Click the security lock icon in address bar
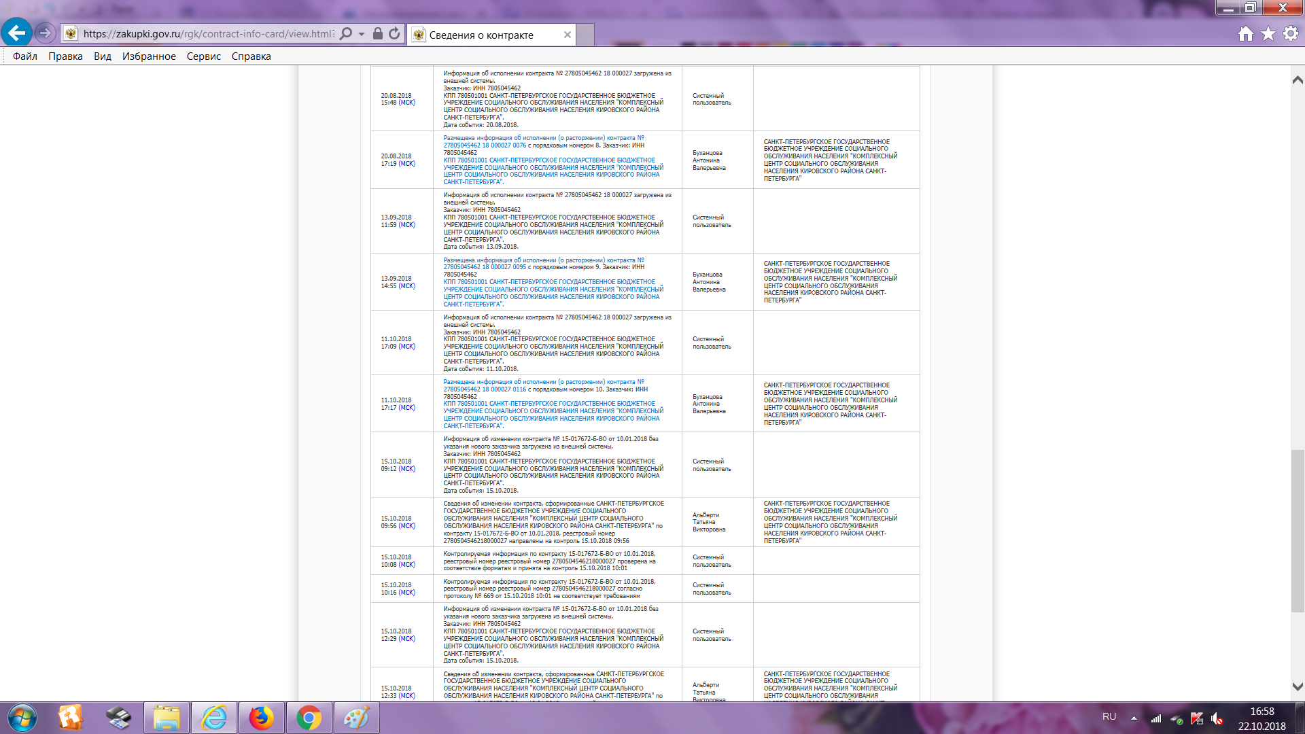This screenshot has width=1305, height=734. [378, 34]
